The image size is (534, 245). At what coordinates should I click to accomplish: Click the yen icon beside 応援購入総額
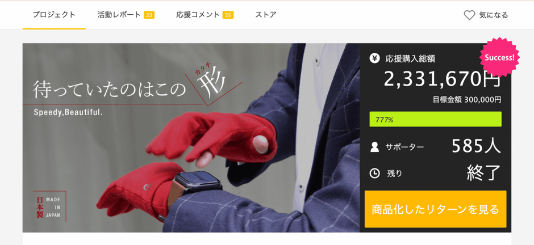click(374, 58)
